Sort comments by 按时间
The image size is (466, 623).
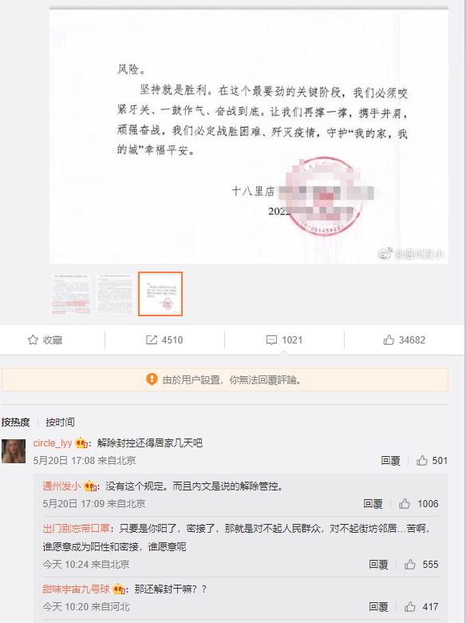[61, 422]
